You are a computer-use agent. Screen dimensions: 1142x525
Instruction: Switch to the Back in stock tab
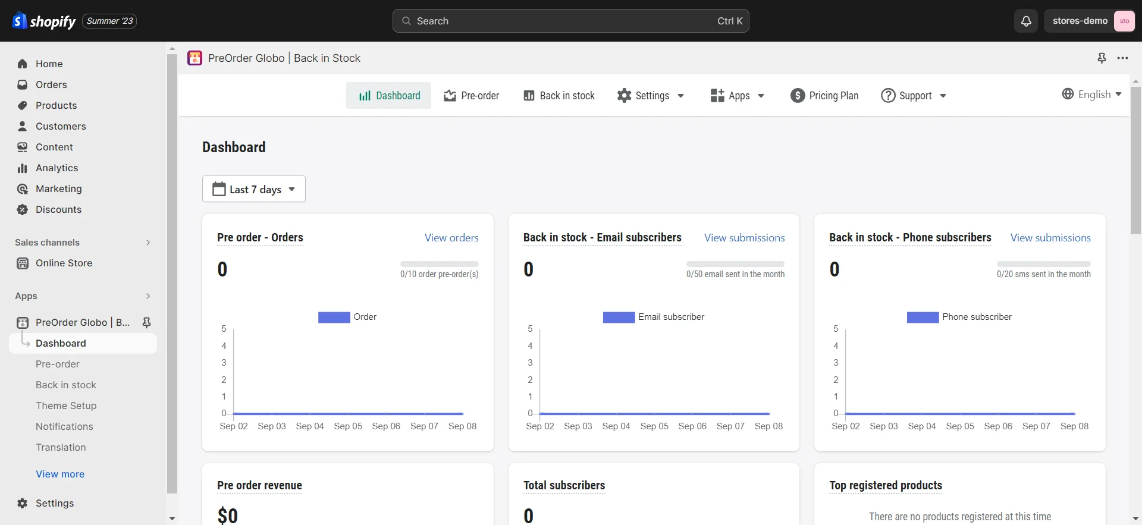559,95
